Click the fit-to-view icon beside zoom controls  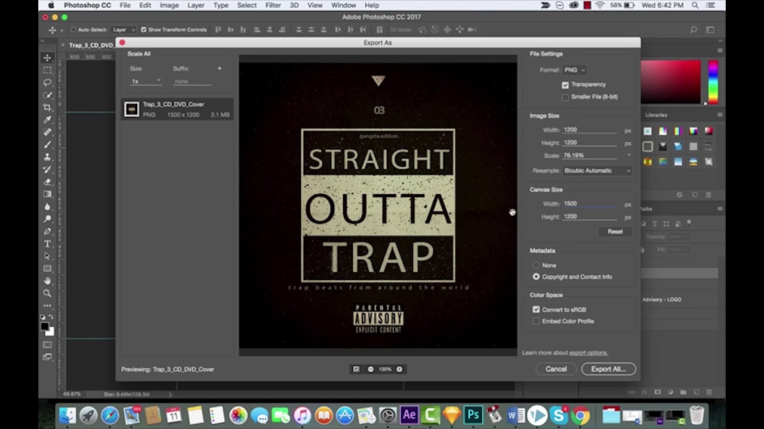356,369
